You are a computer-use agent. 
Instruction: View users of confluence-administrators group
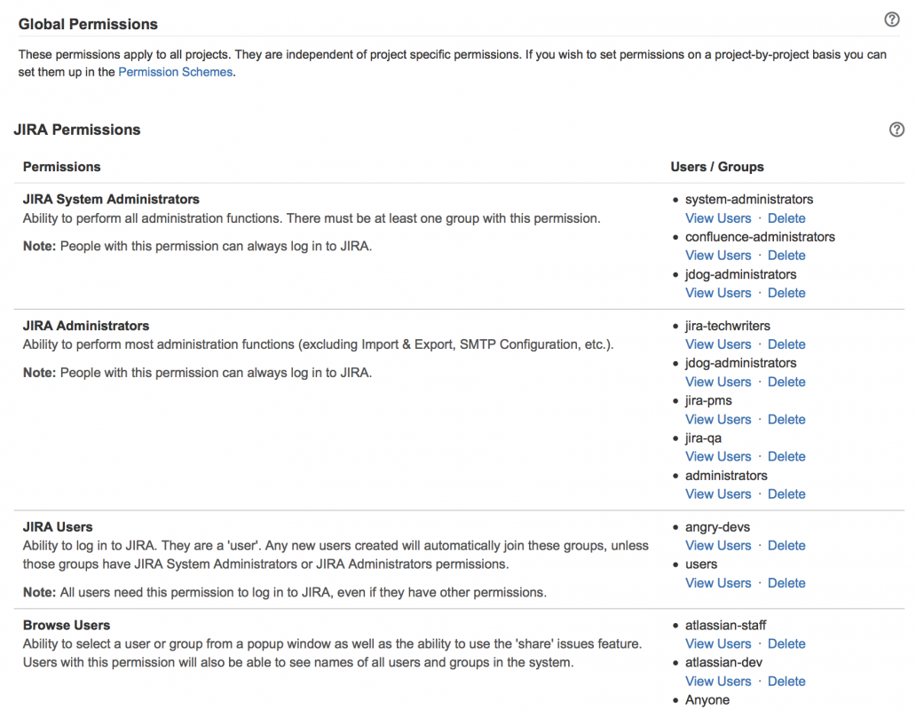click(x=718, y=256)
